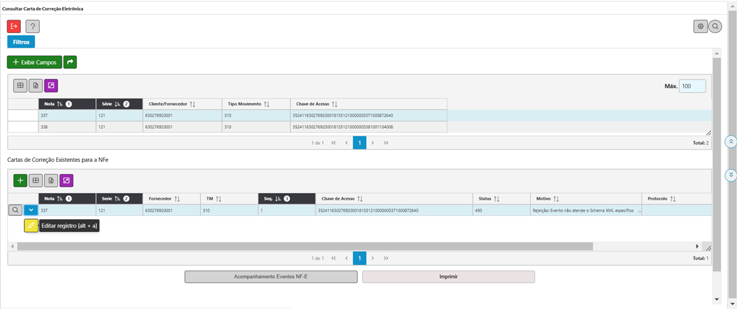Sort lower grid by Status column
The image size is (737, 309).
(497, 199)
